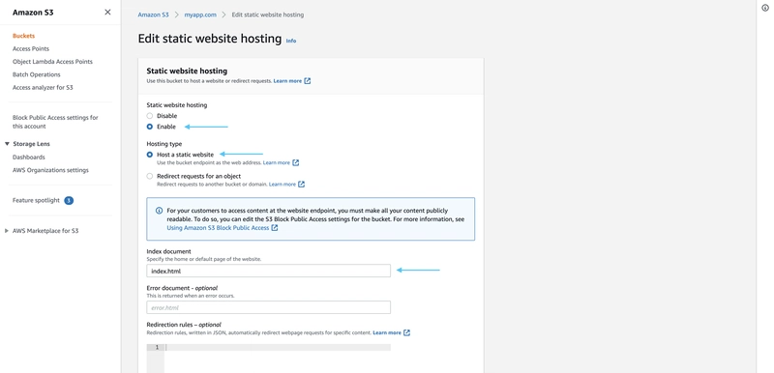Click external link icon after Redirect requests Learn more
The image size is (774, 373).
coord(302,185)
